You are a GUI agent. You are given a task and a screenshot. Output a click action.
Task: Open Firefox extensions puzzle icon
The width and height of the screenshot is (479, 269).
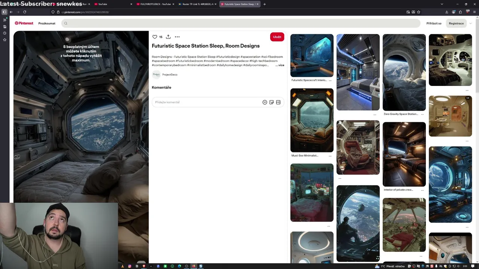pos(460,12)
